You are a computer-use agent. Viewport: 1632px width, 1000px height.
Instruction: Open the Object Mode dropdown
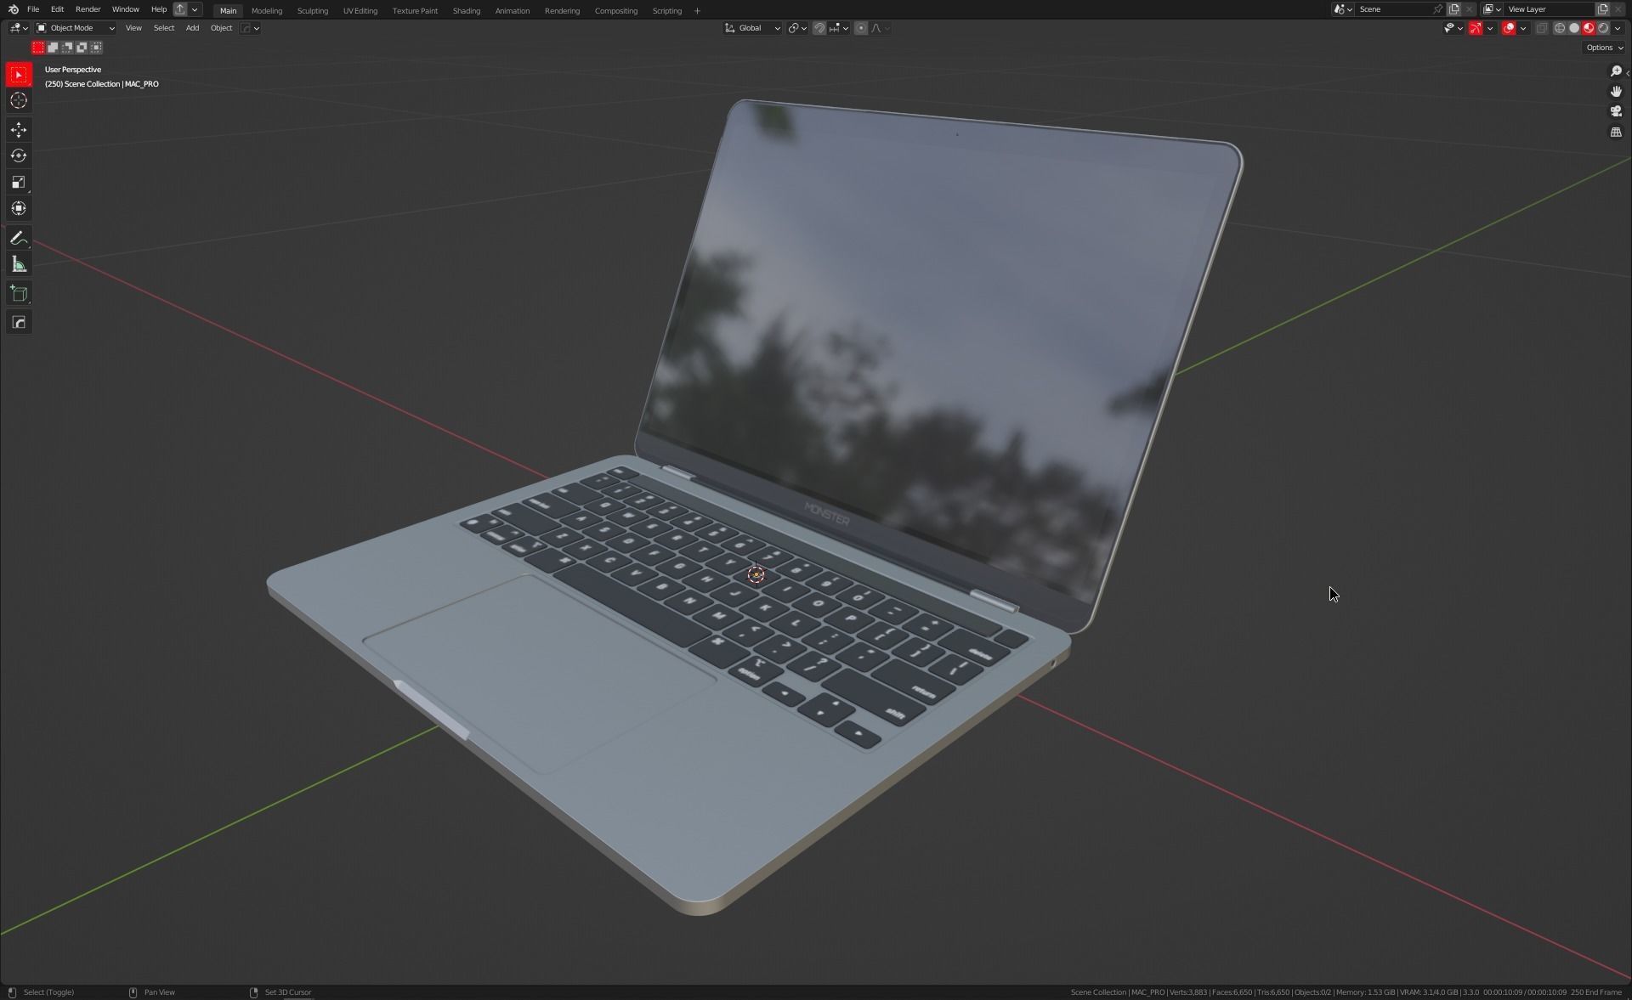coord(76,28)
